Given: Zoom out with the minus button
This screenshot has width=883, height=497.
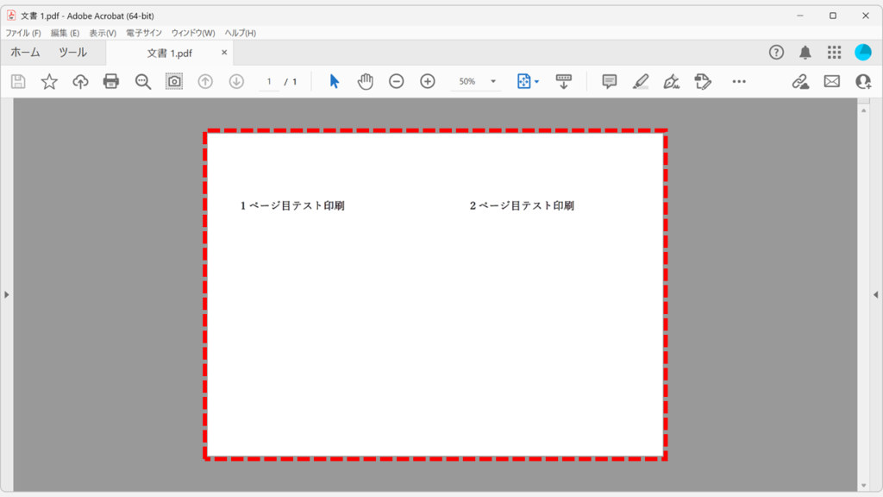Looking at the screenshot, I should pos(397,82).
